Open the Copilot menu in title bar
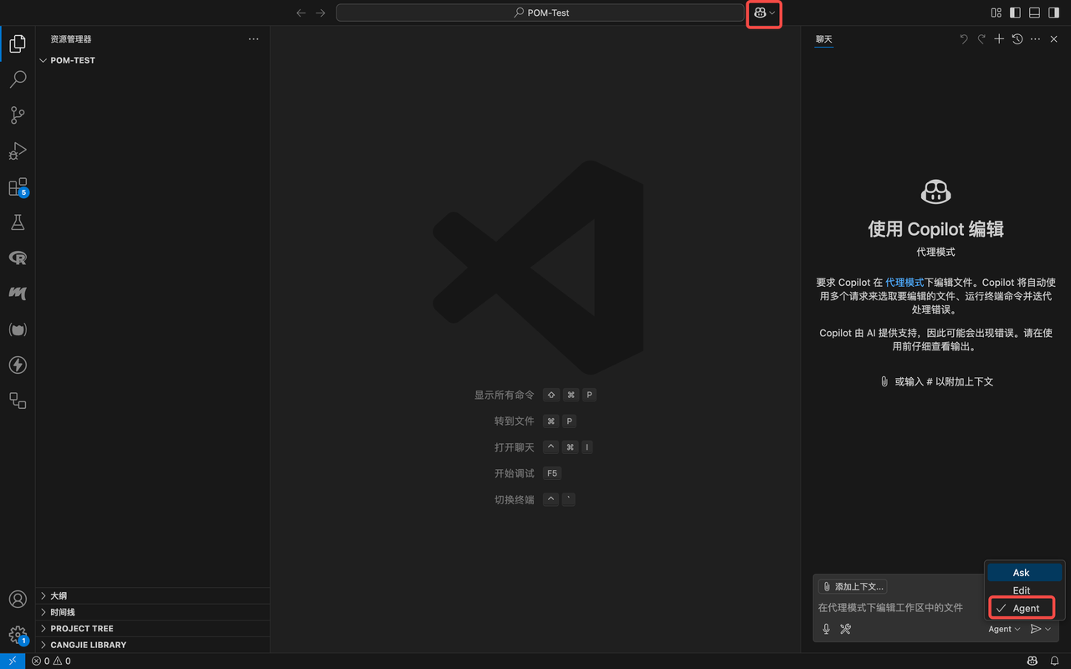Screen dimensions: 1071x669 pos(764,13)
